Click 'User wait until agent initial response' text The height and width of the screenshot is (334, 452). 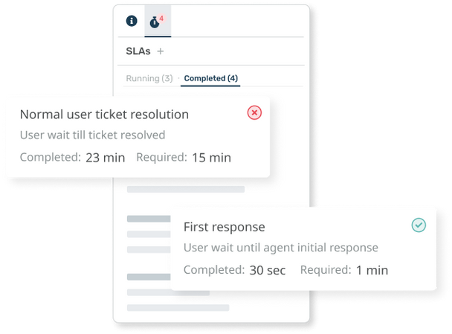tap(281, 248)
